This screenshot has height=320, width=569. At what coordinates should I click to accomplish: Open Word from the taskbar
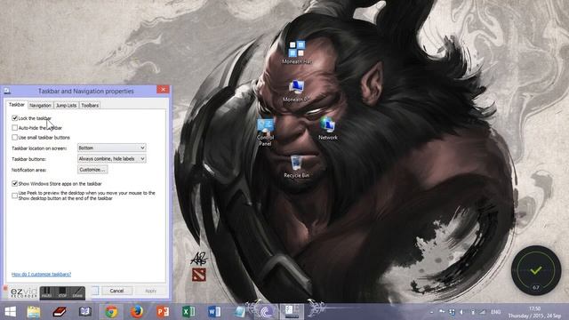click(214, 312)
